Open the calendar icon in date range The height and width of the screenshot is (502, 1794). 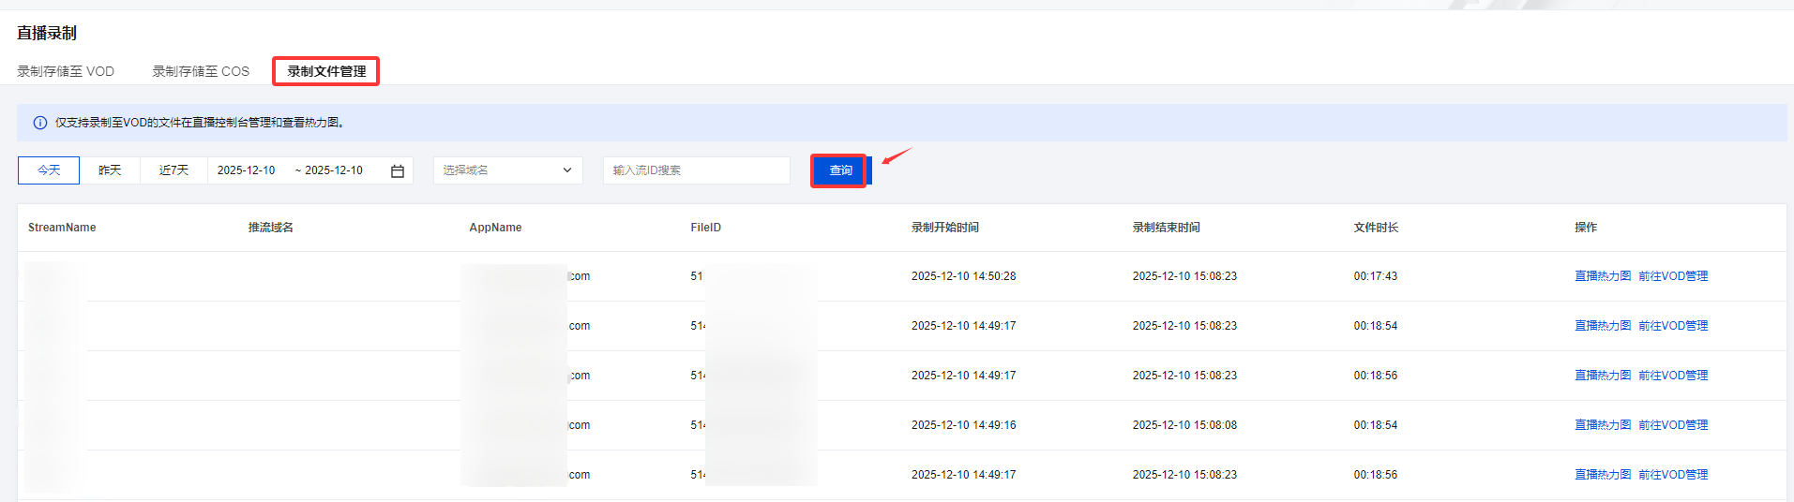(398, 170)
